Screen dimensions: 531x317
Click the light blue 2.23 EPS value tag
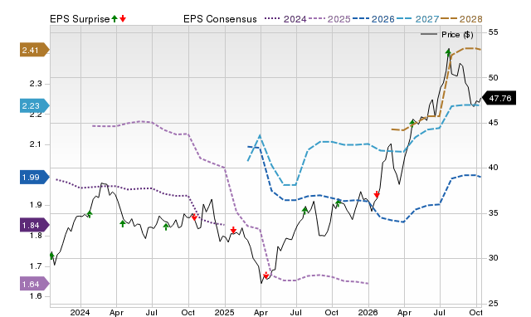(x=35, y=105)
